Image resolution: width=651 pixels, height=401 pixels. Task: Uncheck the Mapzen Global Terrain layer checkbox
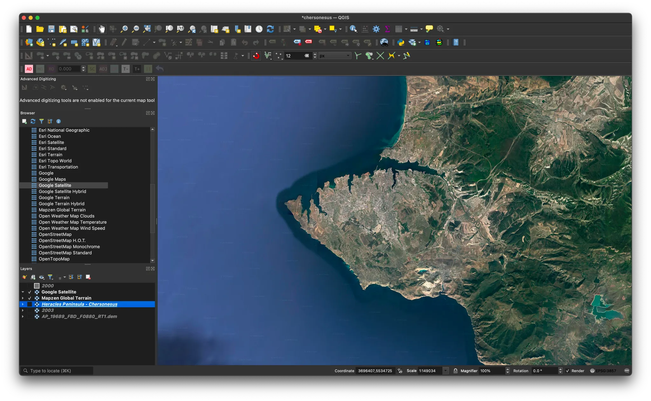coord(30,298)
